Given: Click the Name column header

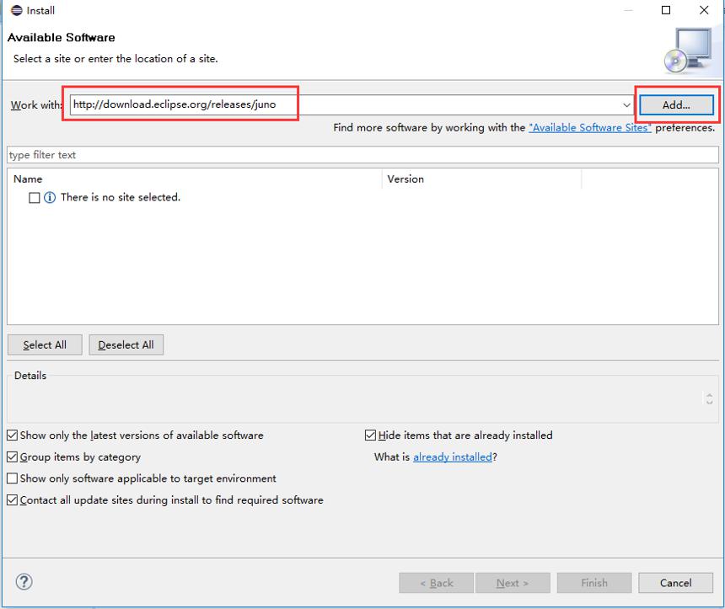Looking at the screenshot, I should pyautogui.click(x=195, y=179).
